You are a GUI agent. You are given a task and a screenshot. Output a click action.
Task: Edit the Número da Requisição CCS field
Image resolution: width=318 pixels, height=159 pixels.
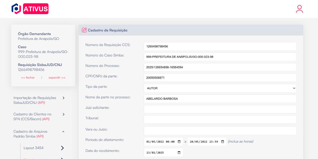pos(220,46)
